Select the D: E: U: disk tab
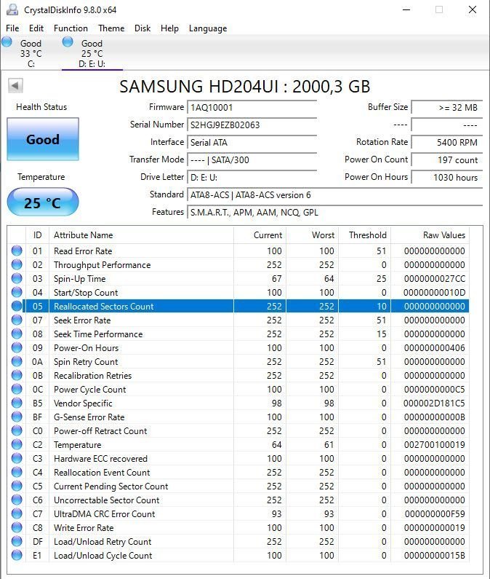 [x=92, y=54]
